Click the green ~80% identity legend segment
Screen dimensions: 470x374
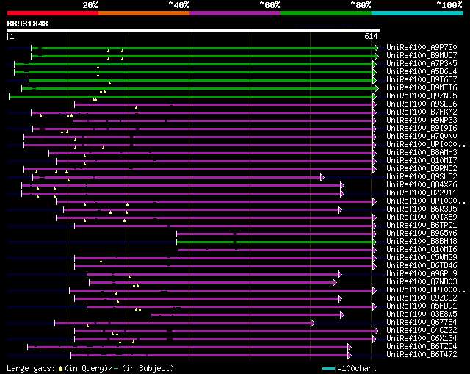tap(326, 13)
